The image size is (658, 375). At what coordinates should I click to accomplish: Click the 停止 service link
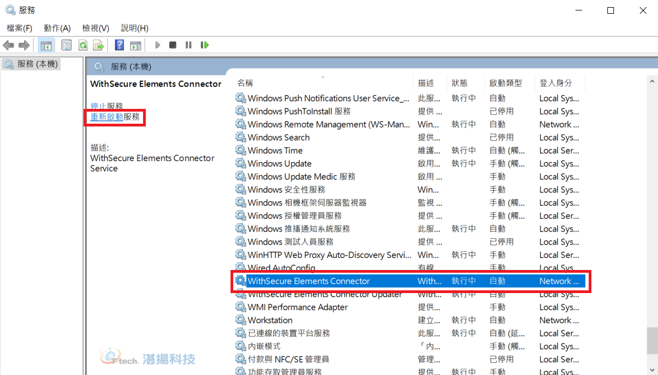click(x=98, y=106)
